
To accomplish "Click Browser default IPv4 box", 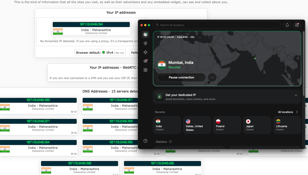I will tap(100, 53).
